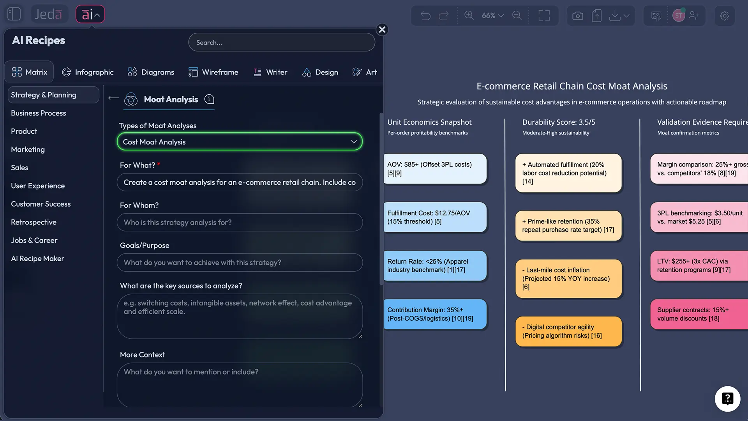Open the Ai Recipe Maker
This screenshot has height=421, width=748.
pyautogui.click(x=37, y=258)
